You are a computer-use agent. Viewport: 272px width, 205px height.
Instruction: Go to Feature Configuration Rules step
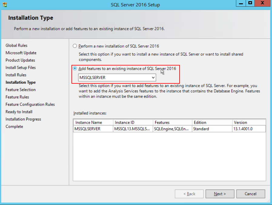(30, 104)
